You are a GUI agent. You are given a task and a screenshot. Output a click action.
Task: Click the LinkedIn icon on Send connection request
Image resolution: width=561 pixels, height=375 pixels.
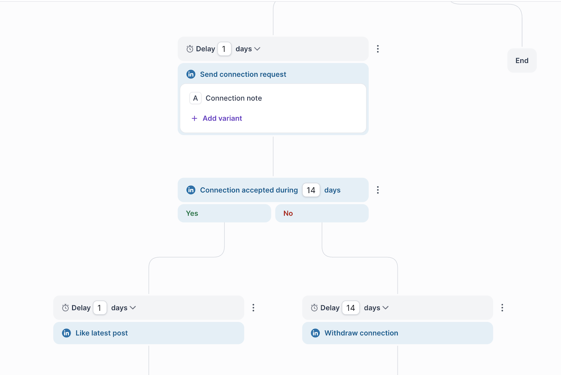click(191, 74)
